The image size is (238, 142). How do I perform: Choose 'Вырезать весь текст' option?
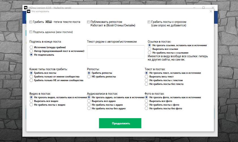click(146, 77)
